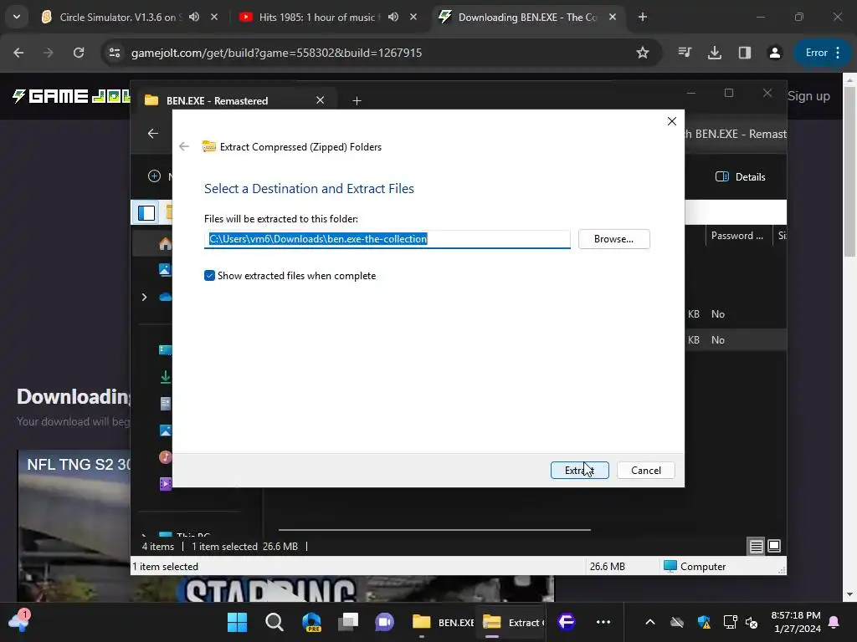Uncheck Show extracted files when complete
Image resolution: width=857 pixels, height=642 pixels.
point(209,276)
